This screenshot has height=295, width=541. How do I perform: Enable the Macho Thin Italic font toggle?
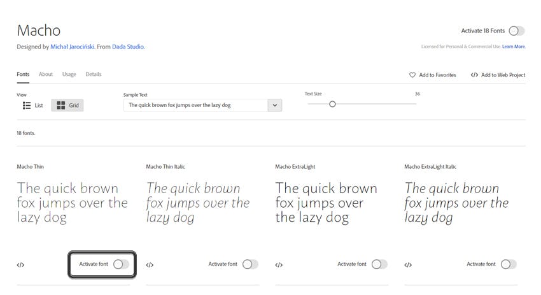tap(250, 264)
